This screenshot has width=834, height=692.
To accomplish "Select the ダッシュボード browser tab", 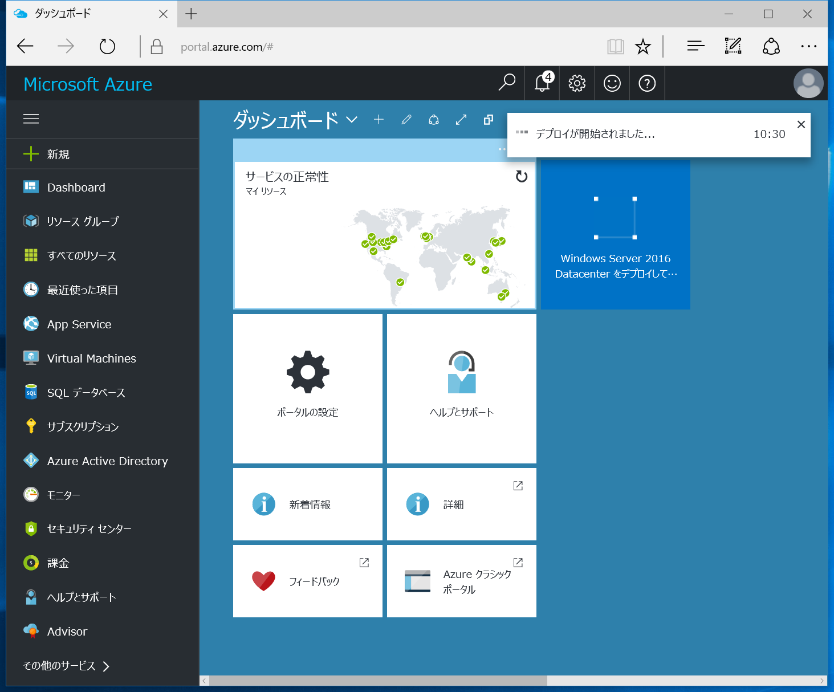I will [x=91, y=14].
